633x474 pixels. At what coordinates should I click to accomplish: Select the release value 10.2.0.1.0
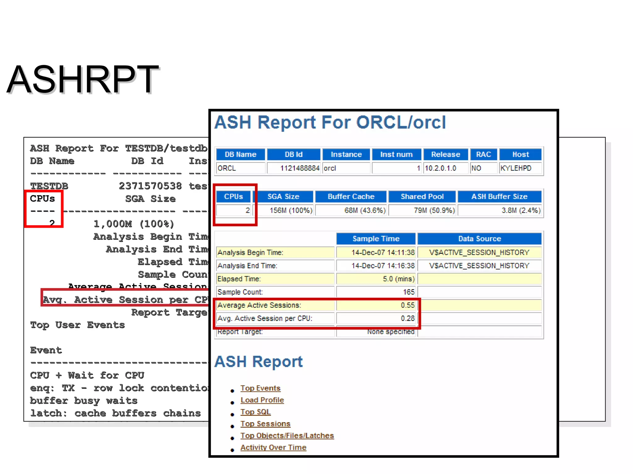446,168
